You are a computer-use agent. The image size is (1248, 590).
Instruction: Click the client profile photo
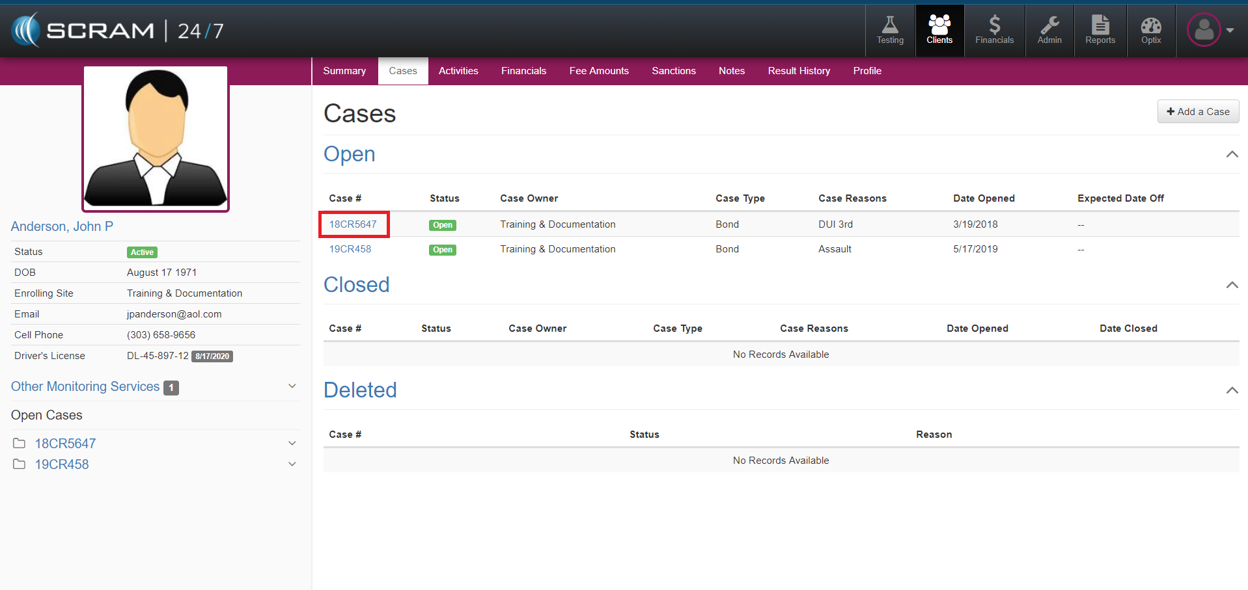156,139
